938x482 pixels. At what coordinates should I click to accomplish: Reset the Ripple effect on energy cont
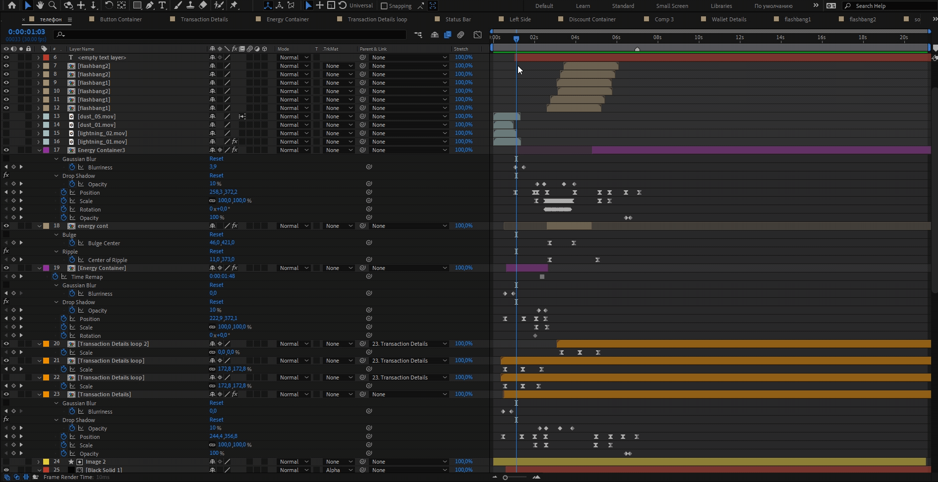216,251
